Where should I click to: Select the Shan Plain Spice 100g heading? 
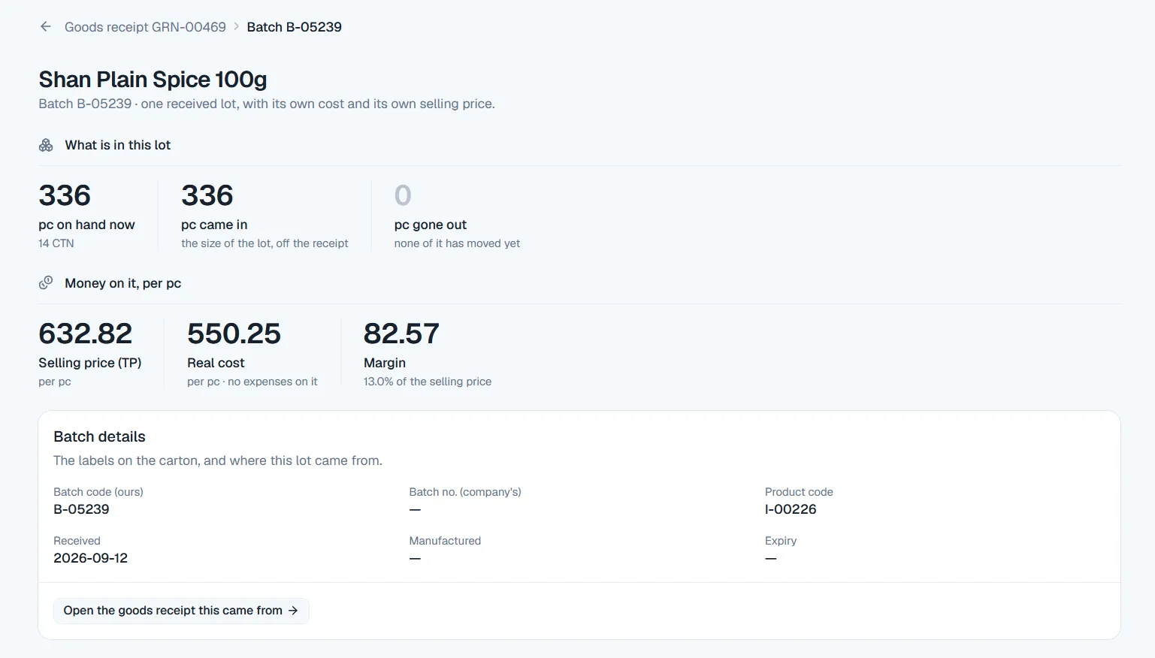click(153, 80)
